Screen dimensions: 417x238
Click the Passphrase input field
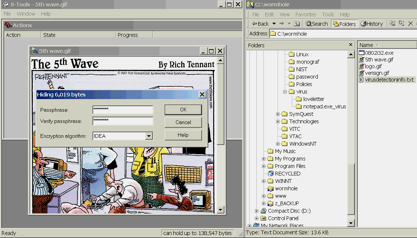123,110
